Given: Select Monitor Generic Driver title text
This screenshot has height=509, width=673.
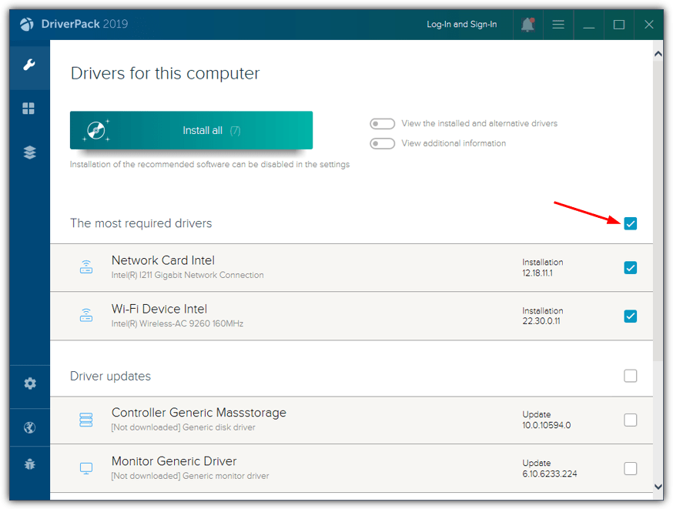Looking at the screenshot, I should tap(174, 461).
